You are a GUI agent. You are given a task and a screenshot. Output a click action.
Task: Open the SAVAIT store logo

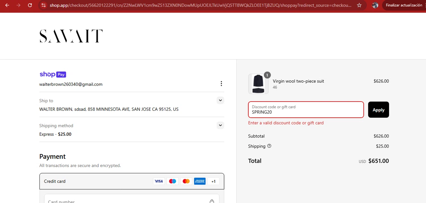71,36
